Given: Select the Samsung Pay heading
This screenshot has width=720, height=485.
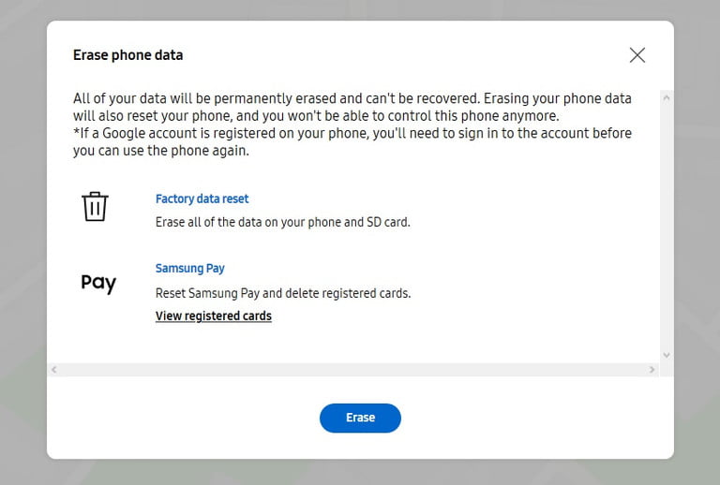Looking at the screenshot, I should coord(189,269).
